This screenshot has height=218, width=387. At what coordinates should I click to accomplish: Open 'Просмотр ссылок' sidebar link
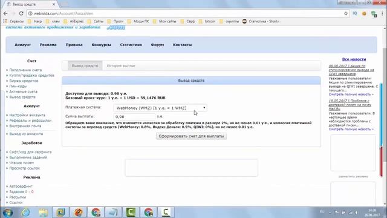click(x=24, y=168)
